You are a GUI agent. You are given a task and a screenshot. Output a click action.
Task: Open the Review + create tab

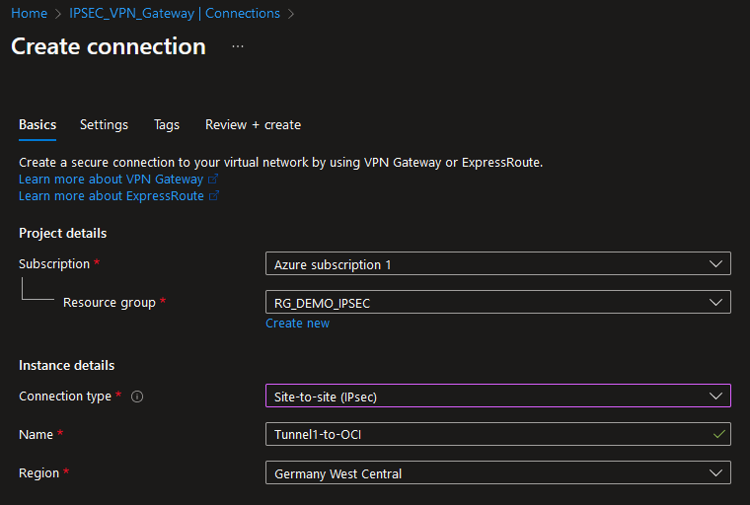pyautogui.click(x=253, y=125)
